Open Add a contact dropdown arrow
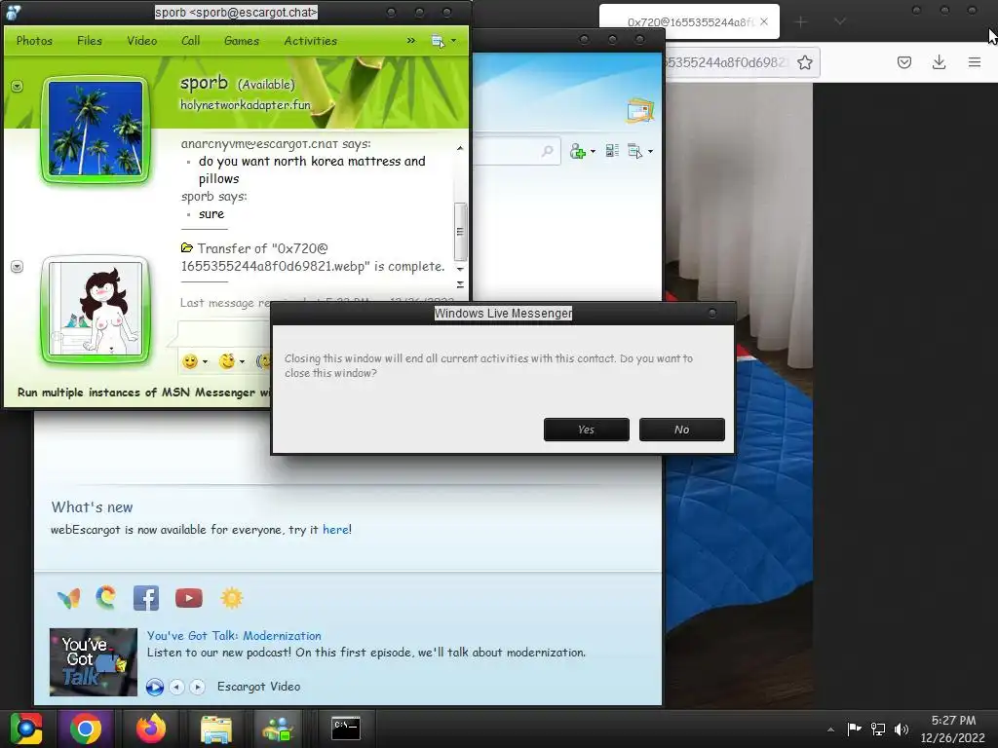 pyautogui.click(x=593, y=151)
